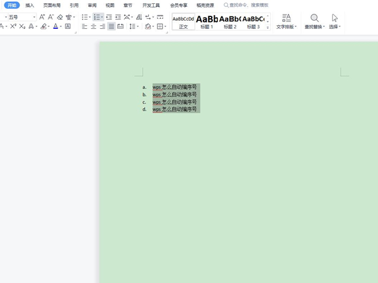Open 文字排版 menu
This screenshot has width=378, height=283.
[287, 21]
